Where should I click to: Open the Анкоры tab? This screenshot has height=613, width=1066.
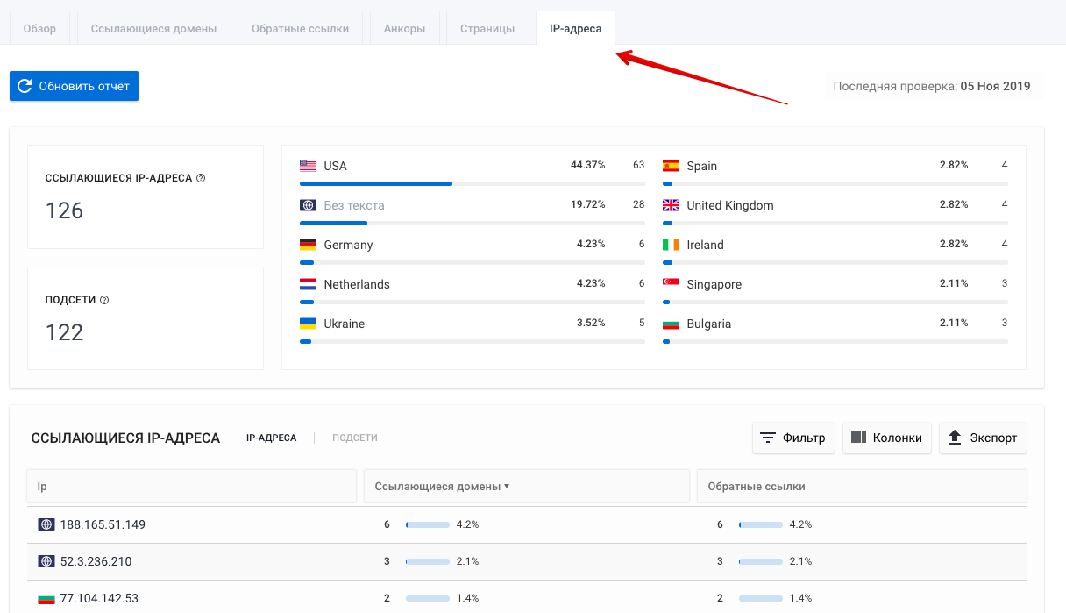404,28
